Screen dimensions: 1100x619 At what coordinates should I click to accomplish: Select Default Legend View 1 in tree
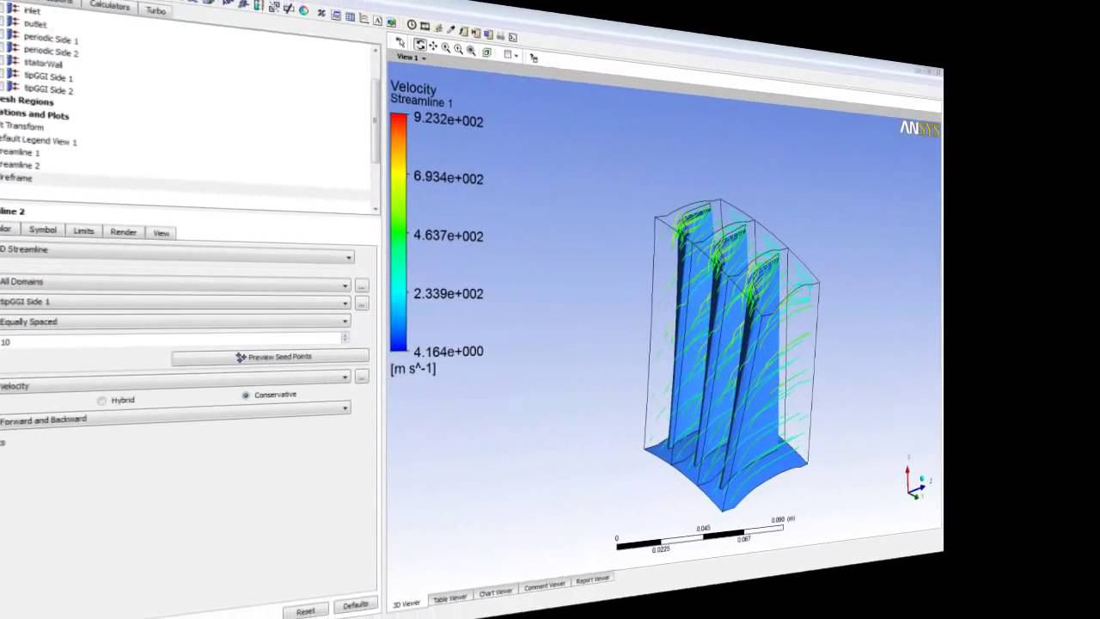(x=39, y=140)
